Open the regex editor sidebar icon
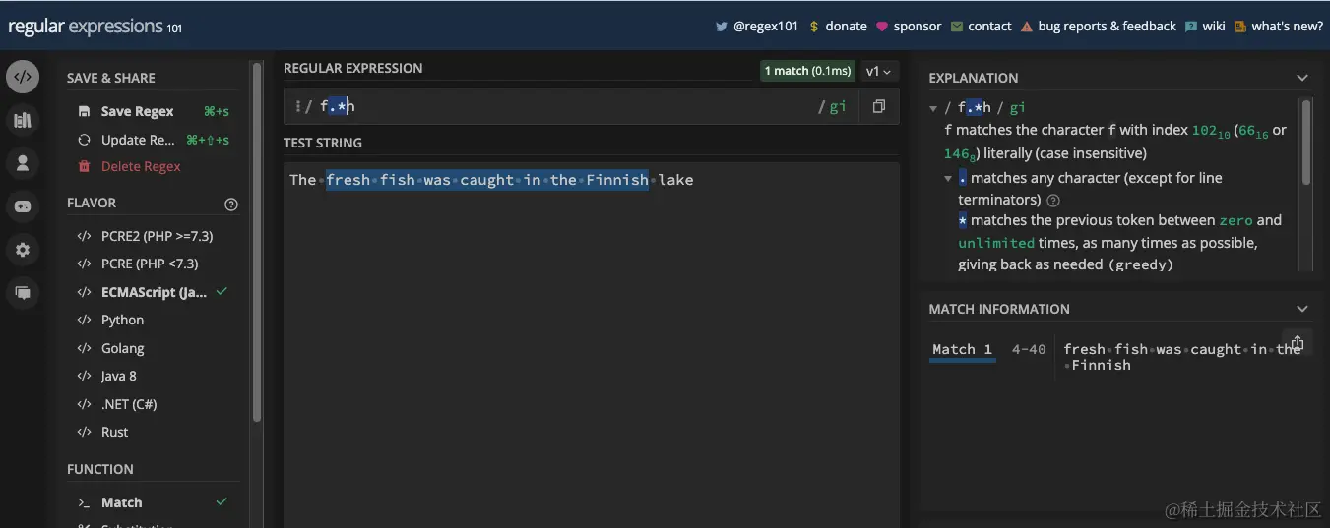Image resolution: width=1330 pixels, height=528 pixels. (23, 77)
